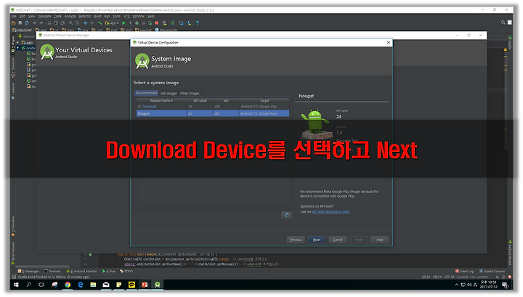523x297 pixels.
Task: Click the Save All toolbar icon
Action: coord(20,23)
